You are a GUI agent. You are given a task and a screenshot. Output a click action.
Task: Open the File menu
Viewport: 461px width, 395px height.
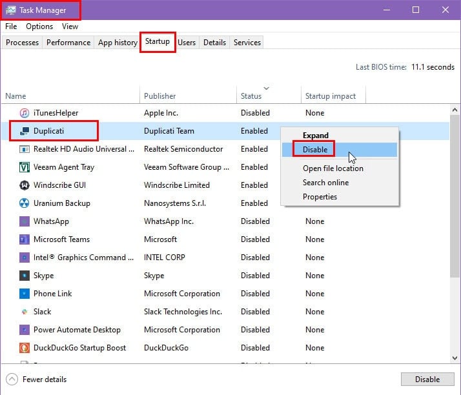click(11, 26)
